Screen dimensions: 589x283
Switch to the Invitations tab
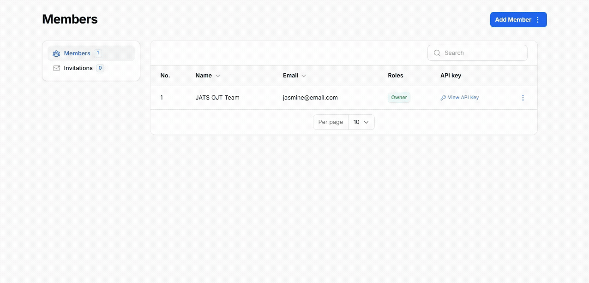pos(91,68)
